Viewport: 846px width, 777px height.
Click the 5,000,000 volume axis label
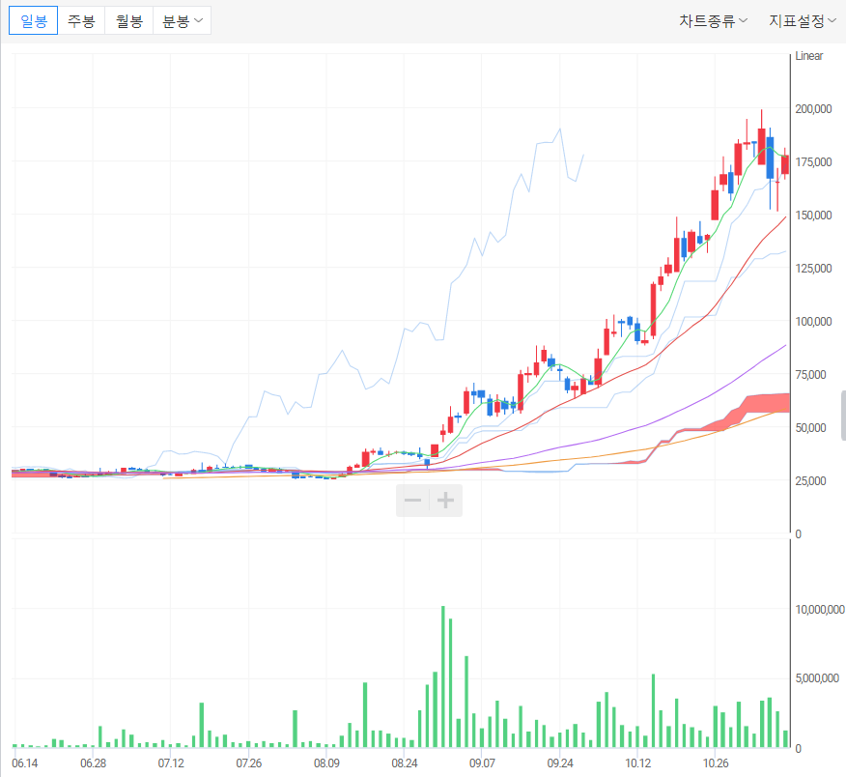pos(817,678)
